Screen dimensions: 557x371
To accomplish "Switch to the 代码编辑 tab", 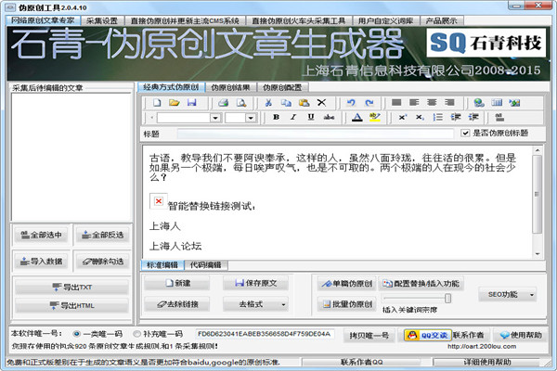I will [206, 265].
